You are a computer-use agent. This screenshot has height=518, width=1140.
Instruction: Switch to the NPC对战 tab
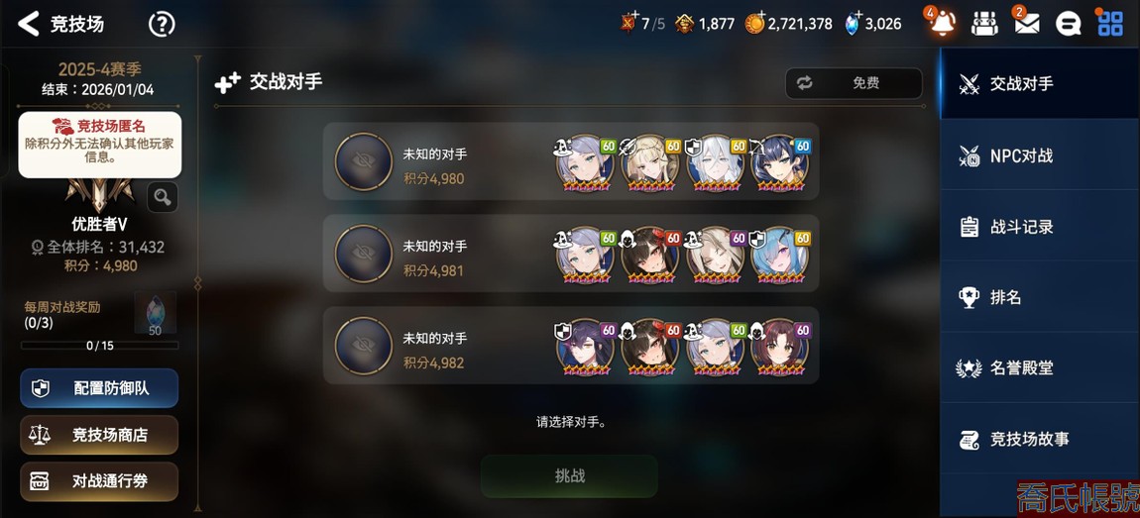[1040, 155]
